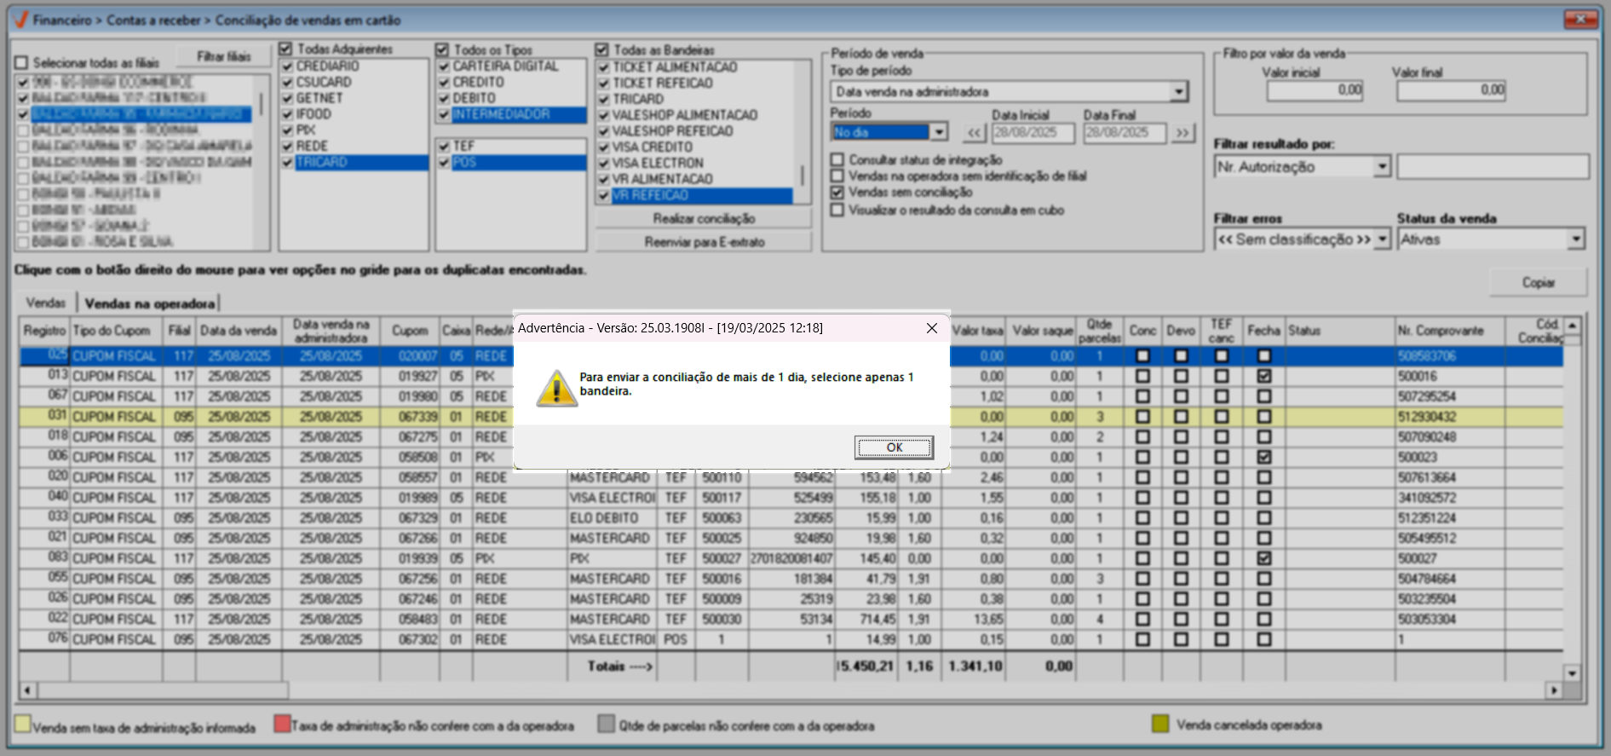The height and width of the screenshot is (756, 1611).
Task: Toggle 'Selecionar todas as filiais' checkbox
Action: pyautogui.click(x=22, y=63)
